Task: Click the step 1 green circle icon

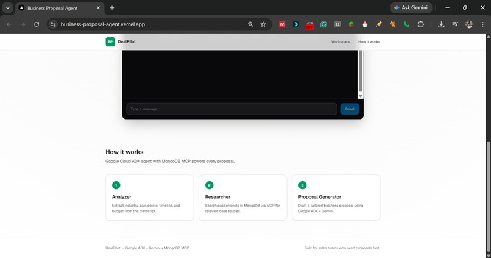Action: (x=116, y=185)
